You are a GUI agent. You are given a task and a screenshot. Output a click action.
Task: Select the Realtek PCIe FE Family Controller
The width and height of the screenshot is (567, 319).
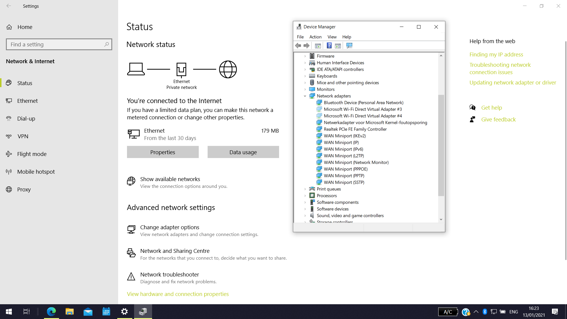(355, 129)
